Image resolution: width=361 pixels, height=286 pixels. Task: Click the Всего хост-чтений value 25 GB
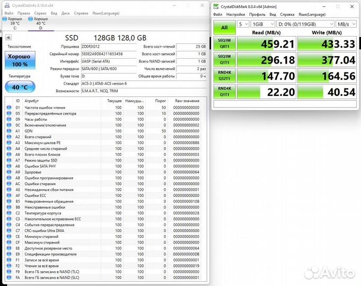tap(191, 47)
